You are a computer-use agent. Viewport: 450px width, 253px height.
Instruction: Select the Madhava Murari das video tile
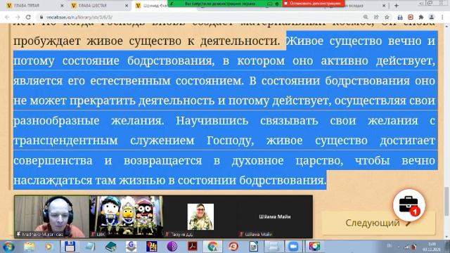(x=51, y=216)
